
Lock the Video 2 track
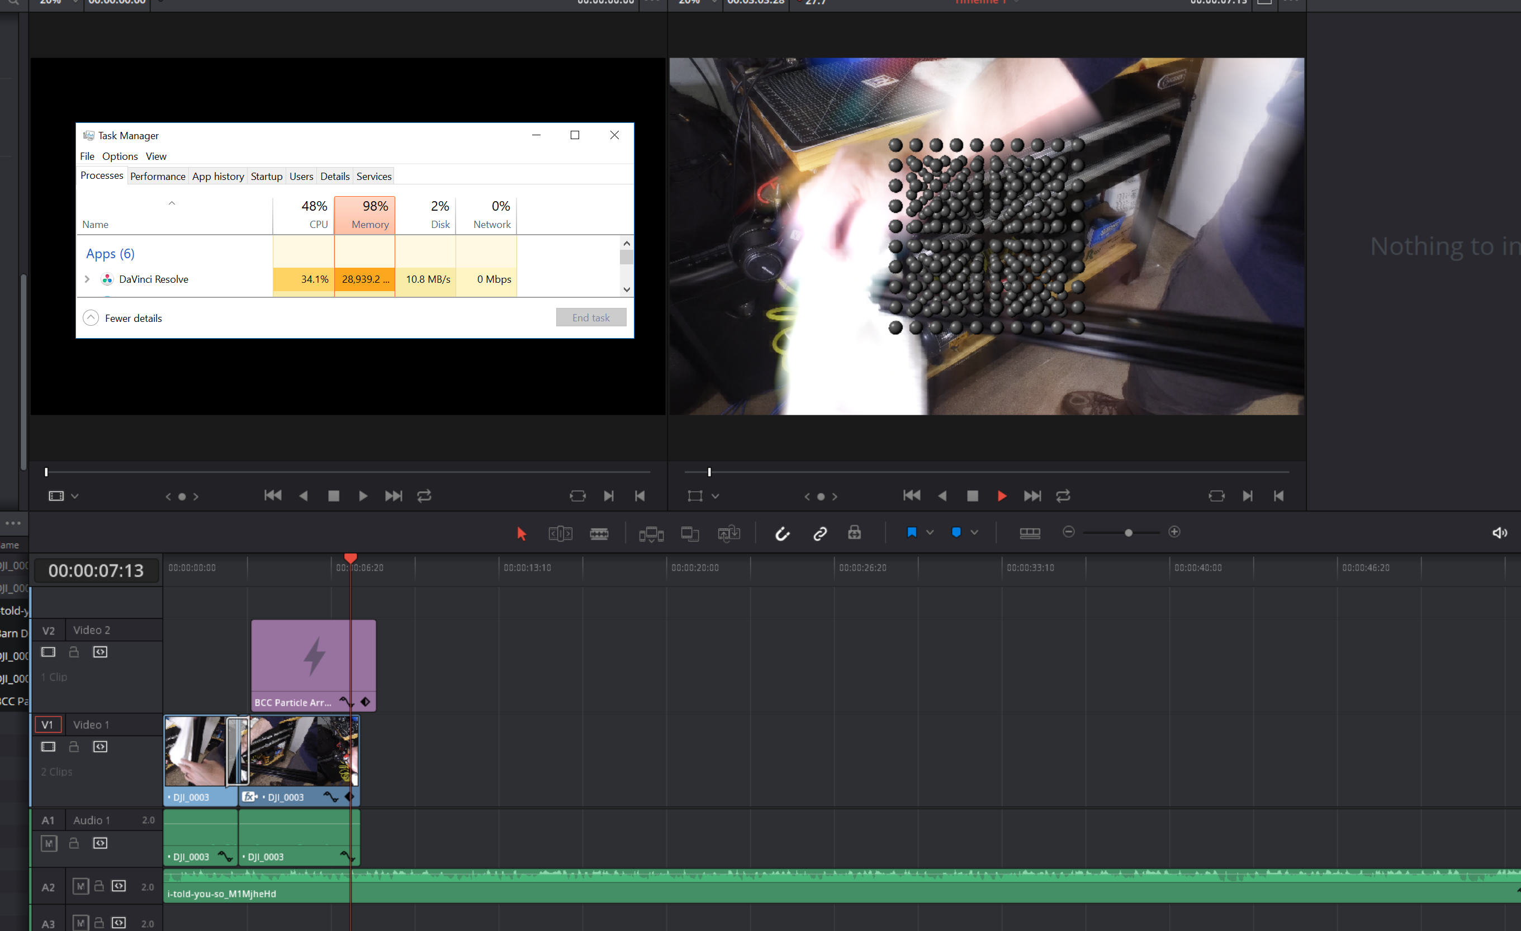pyautogui.click(x=74, y=652)
